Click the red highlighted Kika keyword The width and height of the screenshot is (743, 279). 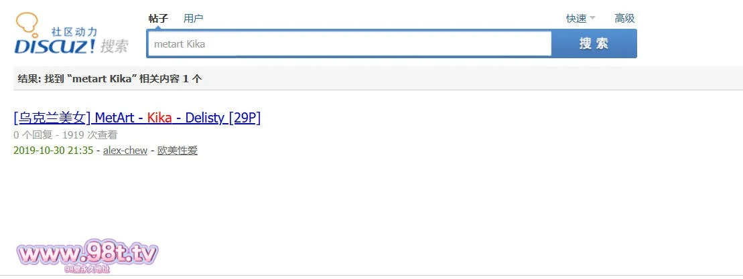[159, 118]
